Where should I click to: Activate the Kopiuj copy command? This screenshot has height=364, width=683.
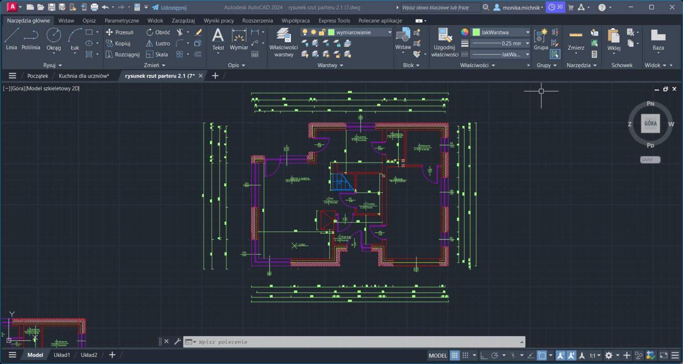118,43
